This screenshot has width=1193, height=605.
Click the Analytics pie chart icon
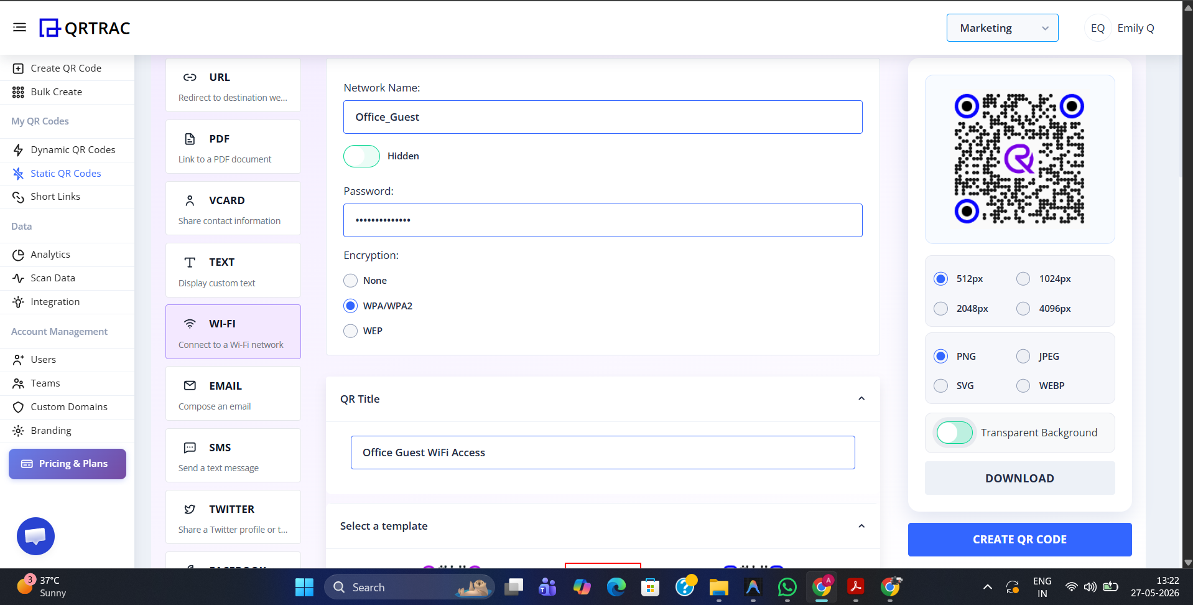click(18, 255)
